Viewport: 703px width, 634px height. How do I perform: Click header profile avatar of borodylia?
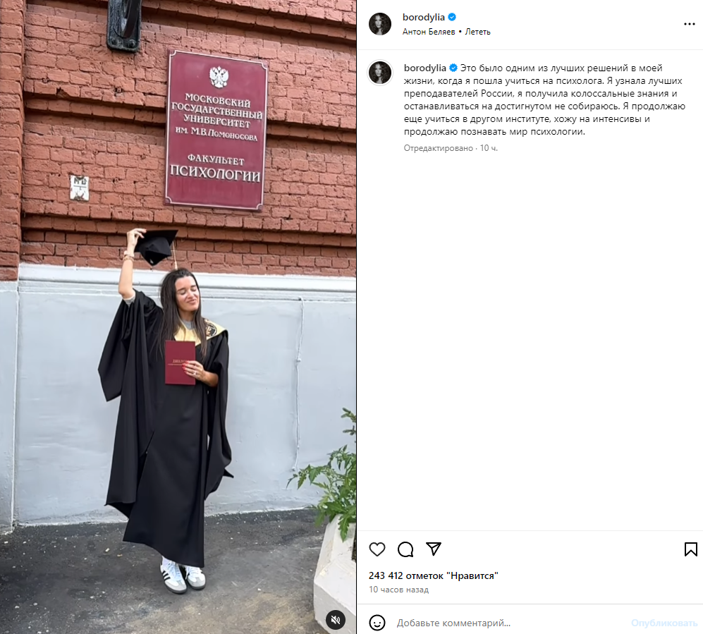click(380, 24)
